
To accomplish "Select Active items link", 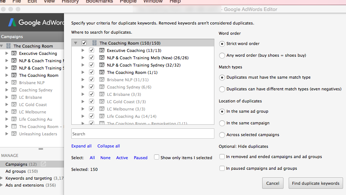I will pyautogui.click(x=122, y=158).
